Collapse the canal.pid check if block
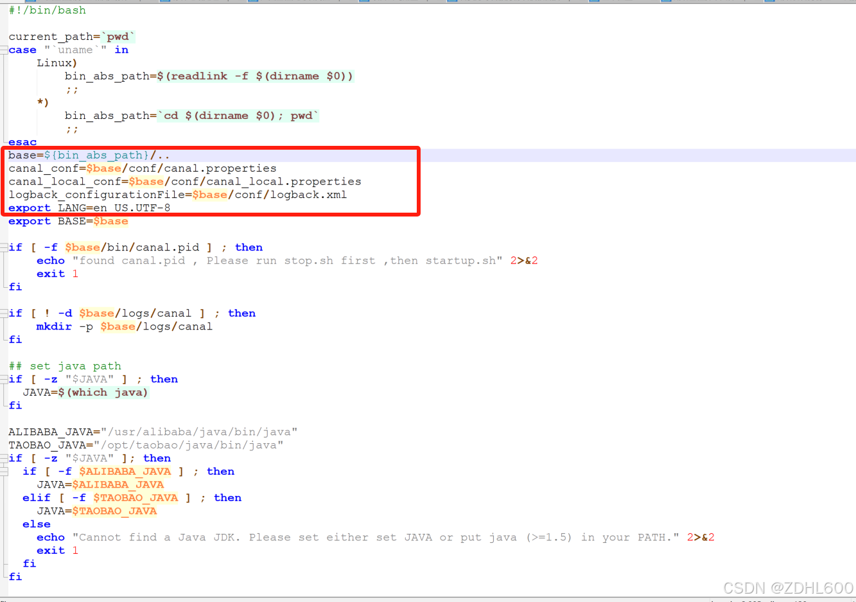The image size is (856, 602). click(4, 247)
